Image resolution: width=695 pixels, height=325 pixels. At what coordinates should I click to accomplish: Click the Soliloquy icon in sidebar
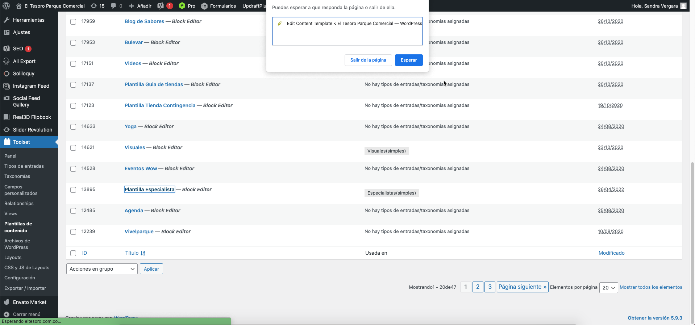(7, 74)
